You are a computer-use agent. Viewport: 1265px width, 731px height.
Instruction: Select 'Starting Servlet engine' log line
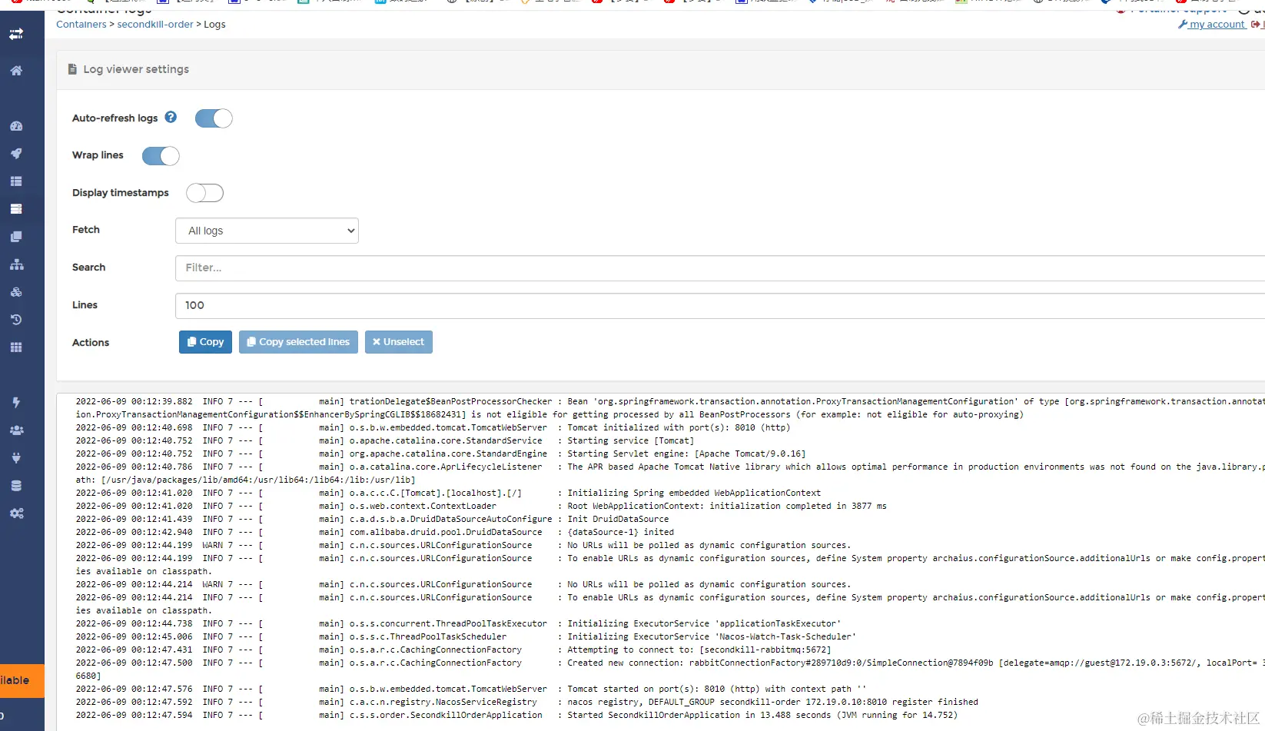coord(440,454)
